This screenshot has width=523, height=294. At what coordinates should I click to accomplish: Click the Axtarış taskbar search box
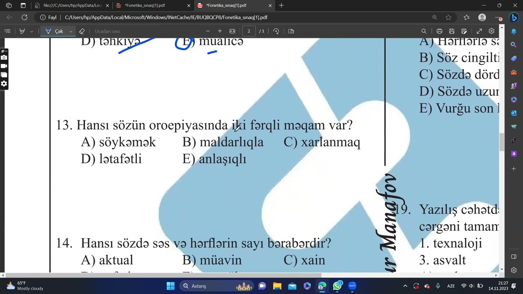click(x=217, y=286)
